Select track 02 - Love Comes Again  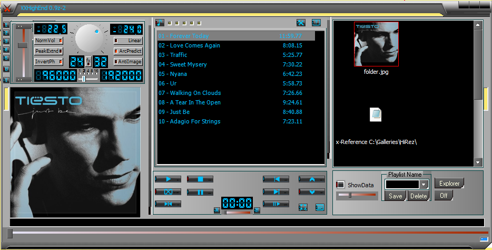coord(236,45)
